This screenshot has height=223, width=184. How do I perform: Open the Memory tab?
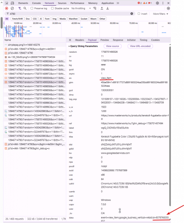point(93,3)
